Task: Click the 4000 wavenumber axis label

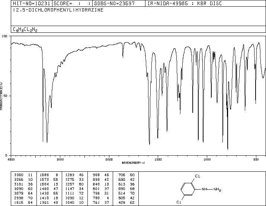Action: pos(11,159)
